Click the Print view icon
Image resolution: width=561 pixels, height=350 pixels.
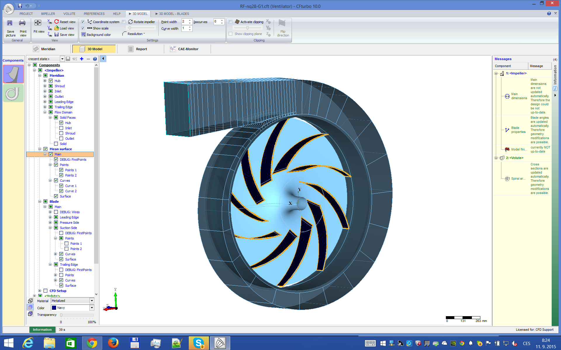(22, 23)
